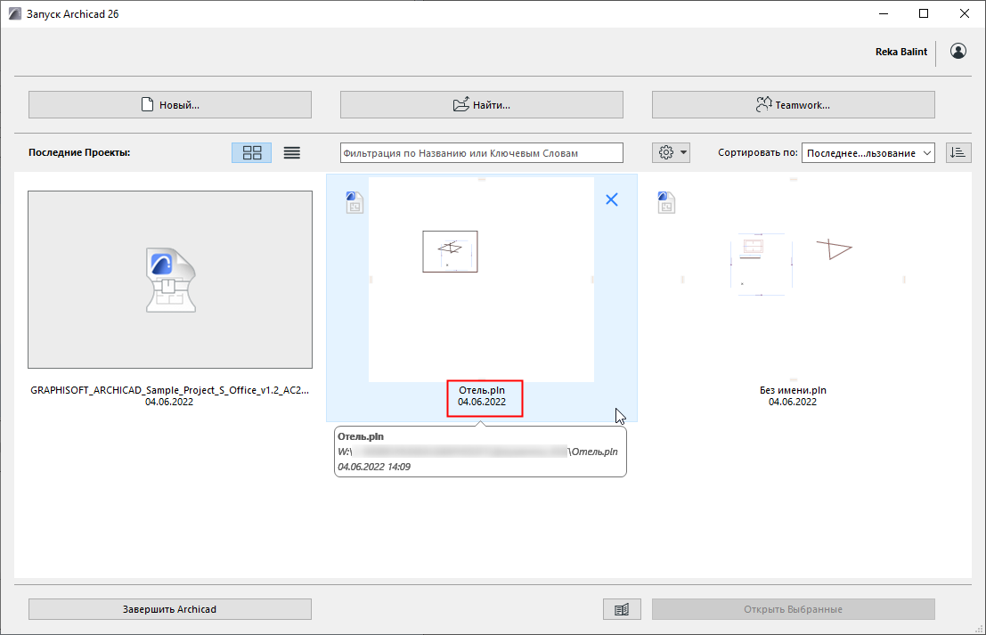Focus the filter by name or keywords field
This screenshot has width=986, height=635.
click(x=482, y=153)
